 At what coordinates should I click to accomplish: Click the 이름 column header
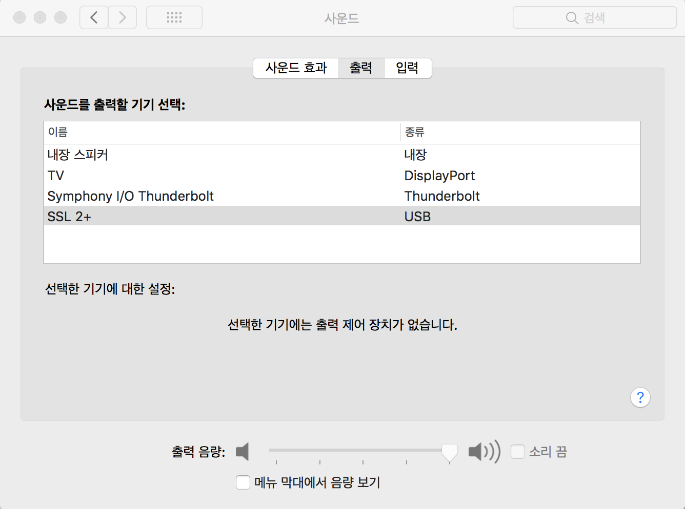click(222, 132)
